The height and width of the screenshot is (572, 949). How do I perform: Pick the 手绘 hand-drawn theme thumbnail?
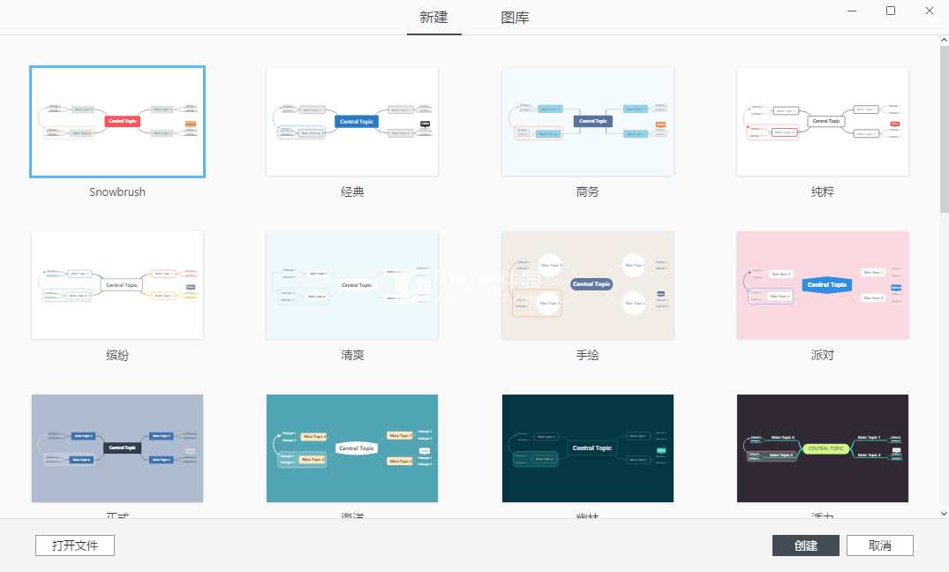click(x=588, y=285)
